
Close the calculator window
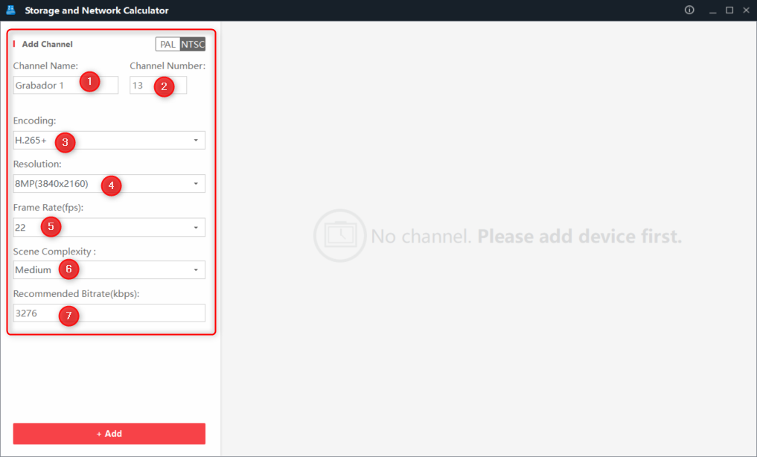pyautogui.click(x=746, y=10)
